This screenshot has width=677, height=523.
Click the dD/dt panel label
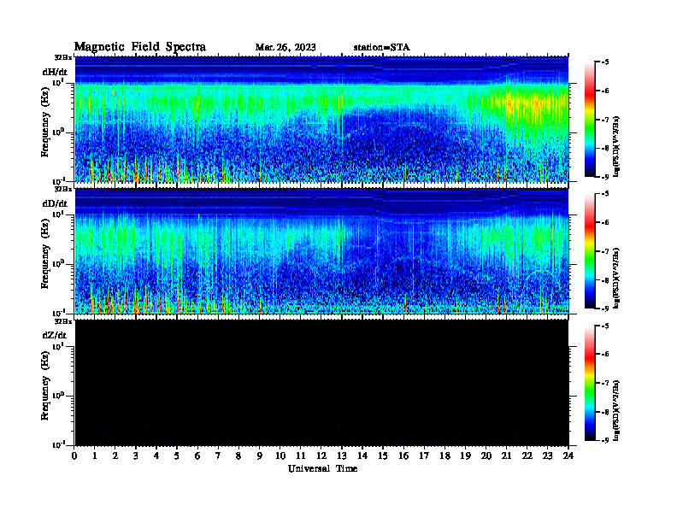55,203
